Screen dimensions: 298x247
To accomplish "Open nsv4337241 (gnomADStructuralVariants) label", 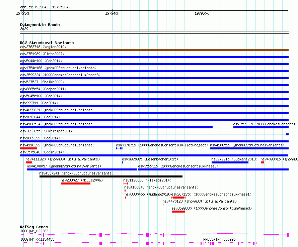I will 76,173.
